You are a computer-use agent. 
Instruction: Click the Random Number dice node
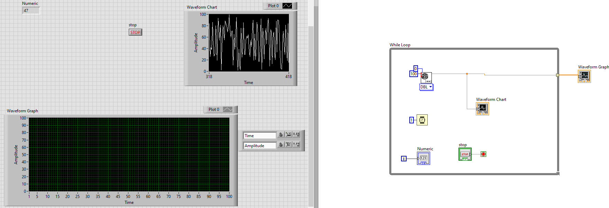[426, 77]
